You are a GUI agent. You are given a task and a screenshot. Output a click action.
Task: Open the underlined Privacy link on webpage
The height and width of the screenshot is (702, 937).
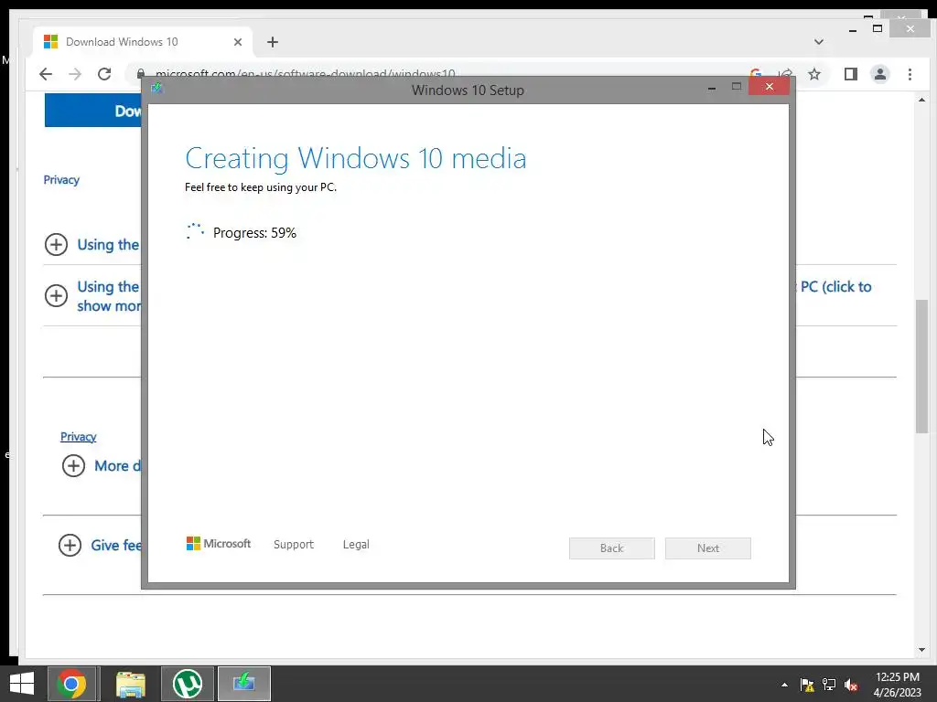tap(79, 436)
